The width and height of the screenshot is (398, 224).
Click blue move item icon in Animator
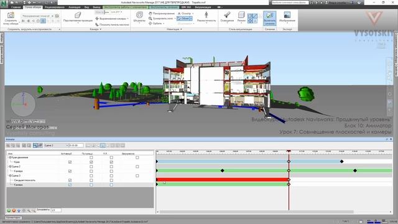(19, 210)
